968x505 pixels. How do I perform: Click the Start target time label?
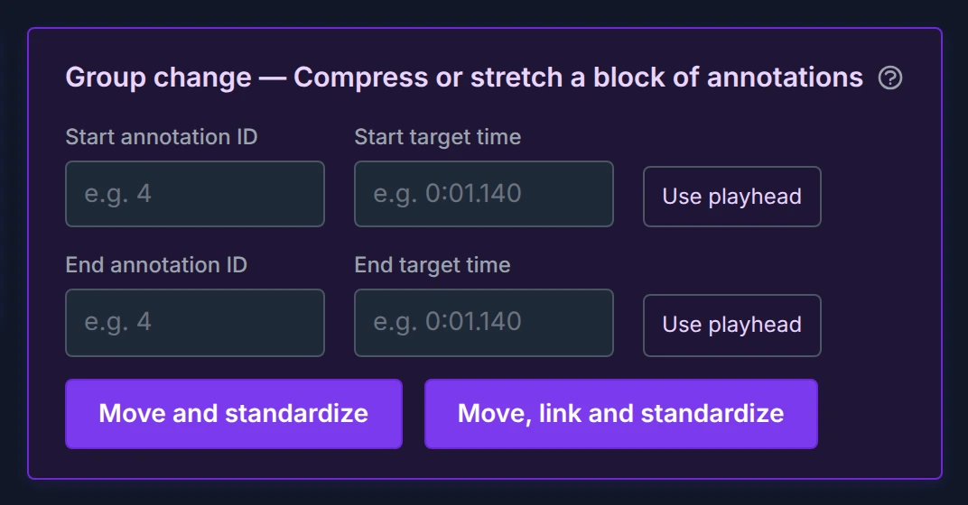point(438,137)
